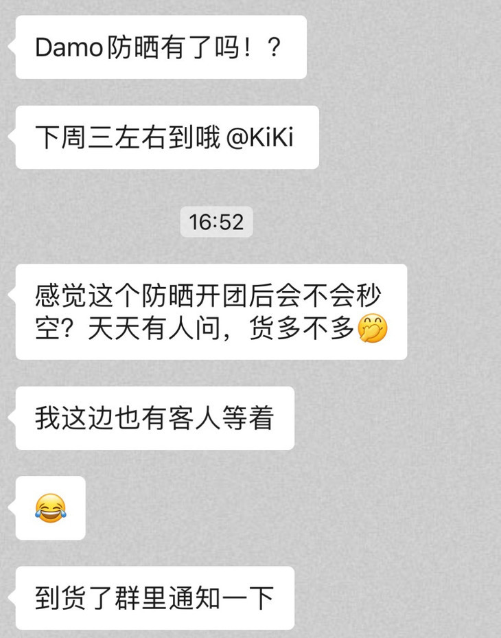
Task: Tap the word "Damo" in first message
Action: point(69,47)
